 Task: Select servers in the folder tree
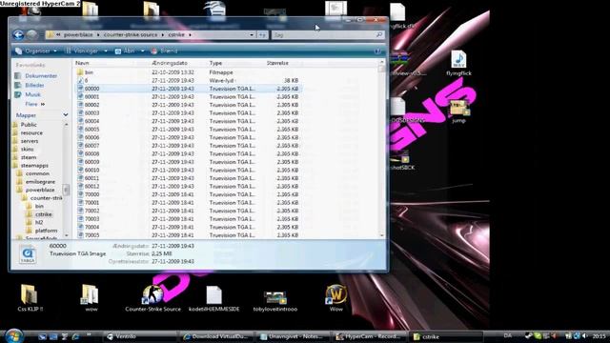(x=30, y=141)
